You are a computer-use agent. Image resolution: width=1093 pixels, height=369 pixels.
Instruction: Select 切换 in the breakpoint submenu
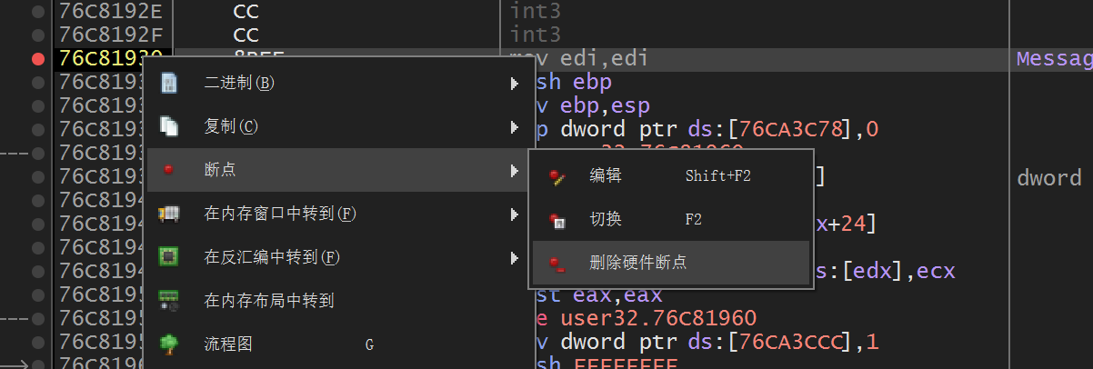click(670, 220)
